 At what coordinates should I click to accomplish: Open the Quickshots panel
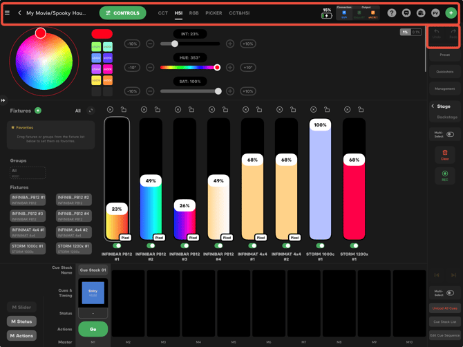[445, 72]
